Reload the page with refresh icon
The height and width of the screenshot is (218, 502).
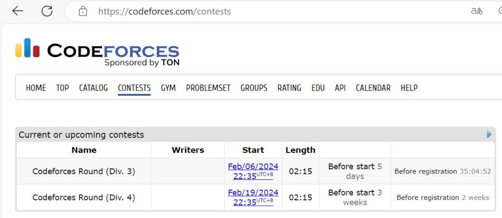click(x=47, y=11)
